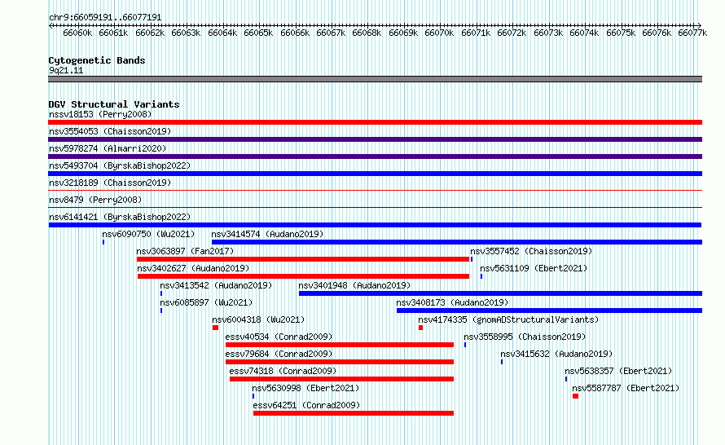Screen dimensions: 725x445
Task: Open the nsv8479 (Perry2008) label
Action: 95,200
